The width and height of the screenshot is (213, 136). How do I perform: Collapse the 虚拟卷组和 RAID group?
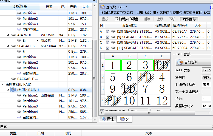[x=2, y=84]
